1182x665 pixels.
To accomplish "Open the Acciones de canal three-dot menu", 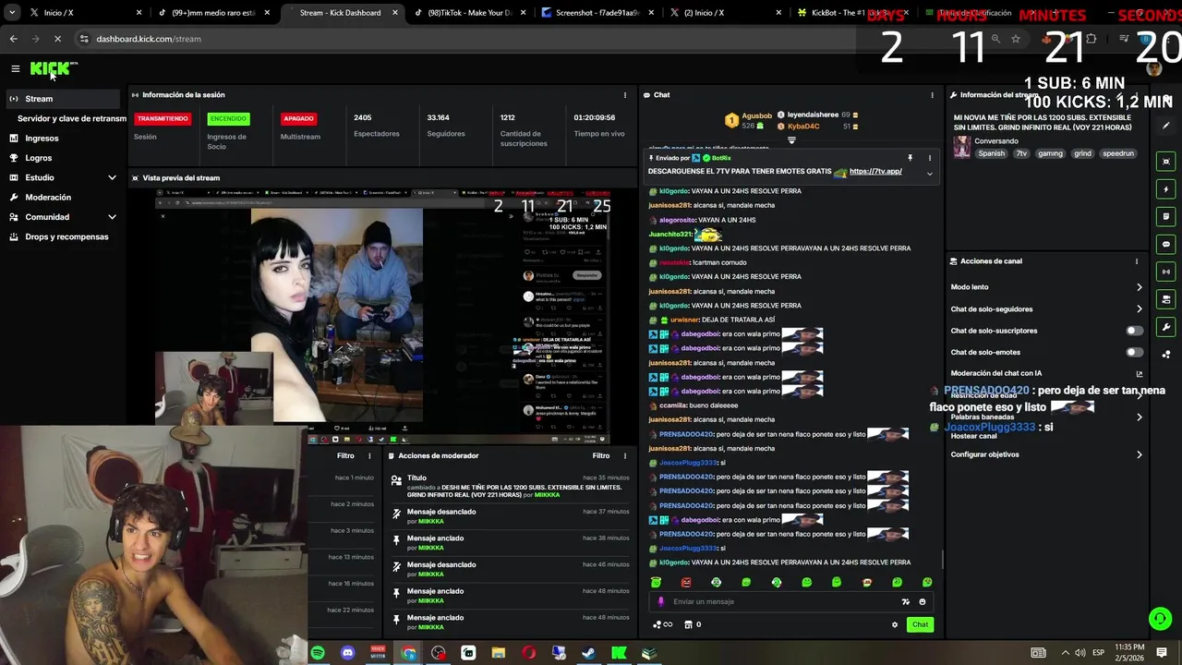I will [1137, 261].
